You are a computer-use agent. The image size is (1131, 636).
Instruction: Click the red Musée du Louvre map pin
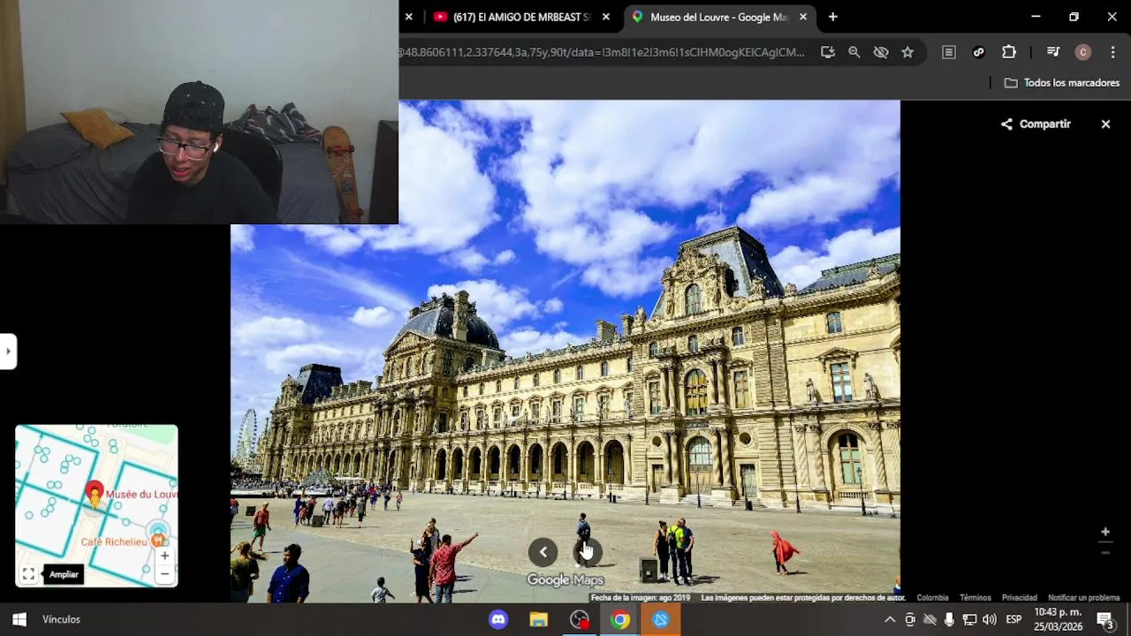(95, 493)
